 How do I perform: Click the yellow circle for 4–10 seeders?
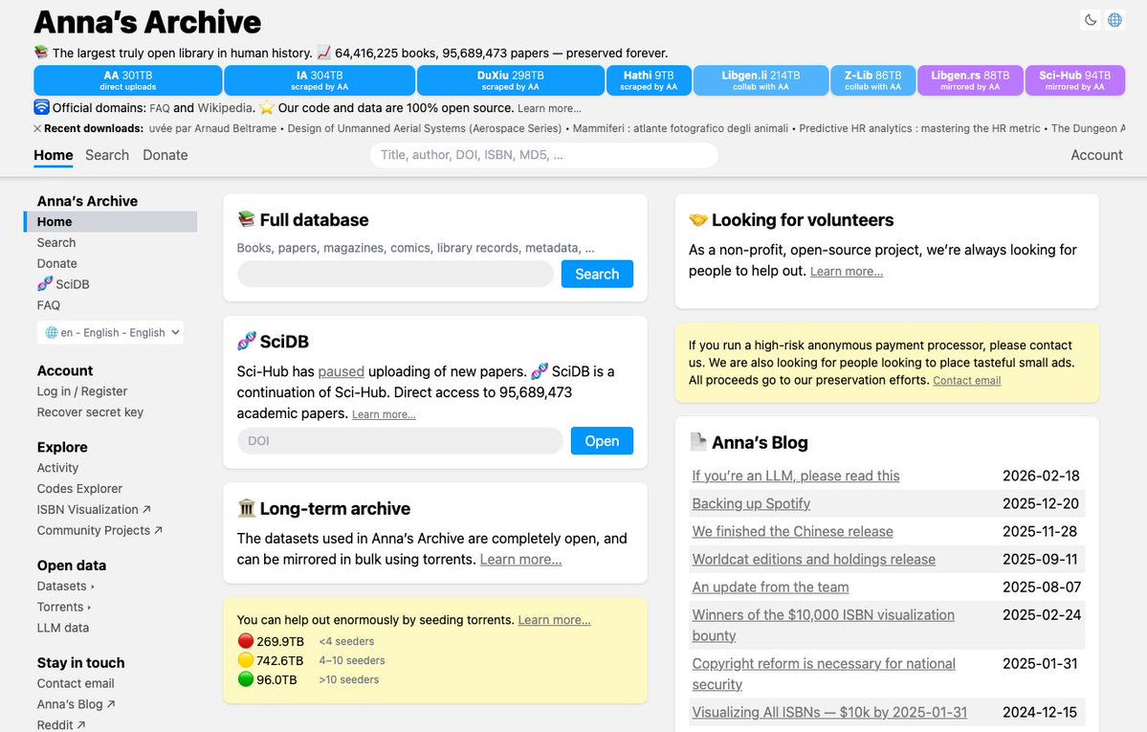pos(246,659)
